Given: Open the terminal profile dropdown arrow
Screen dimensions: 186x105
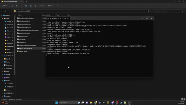Looking at the screenshot, I should coord(75,19).
